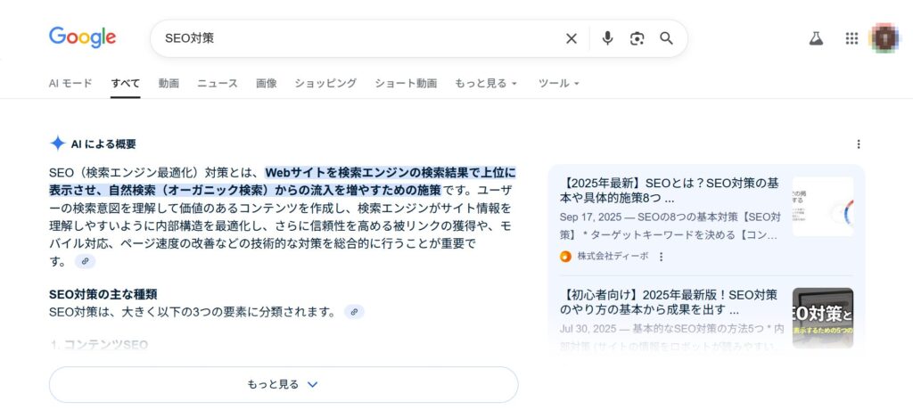This screenshot has width=913, height=418.
Task: Open AI overview three-dot options menu
Action: 859,144
